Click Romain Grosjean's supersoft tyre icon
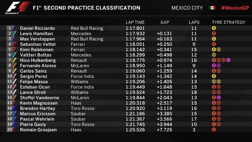 tap(214, 130)
